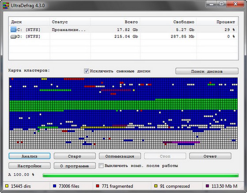The height and width of the screenshot is (193, 247).
Task: Click the 'Поиск дисков' button
Action: 207,71
